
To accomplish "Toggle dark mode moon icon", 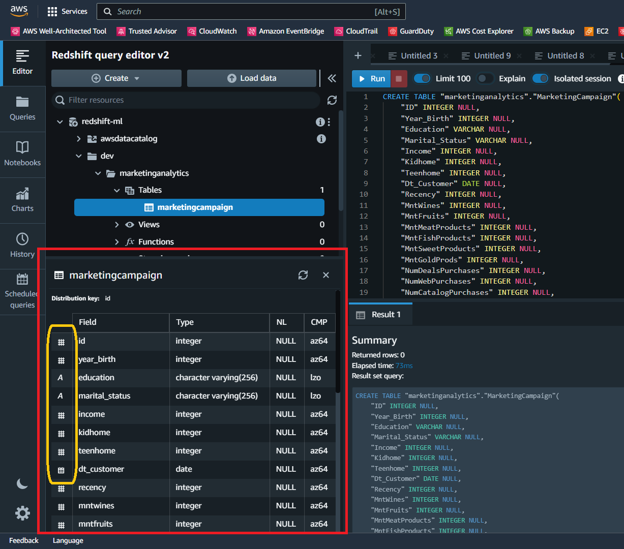I will [22, 483].
